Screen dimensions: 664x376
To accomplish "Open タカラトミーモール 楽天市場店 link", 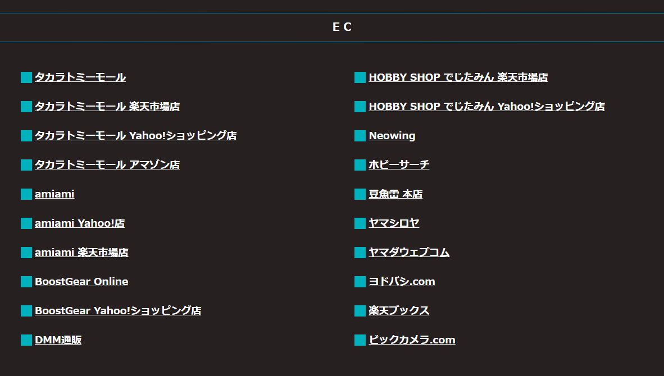I will [107, 107].
